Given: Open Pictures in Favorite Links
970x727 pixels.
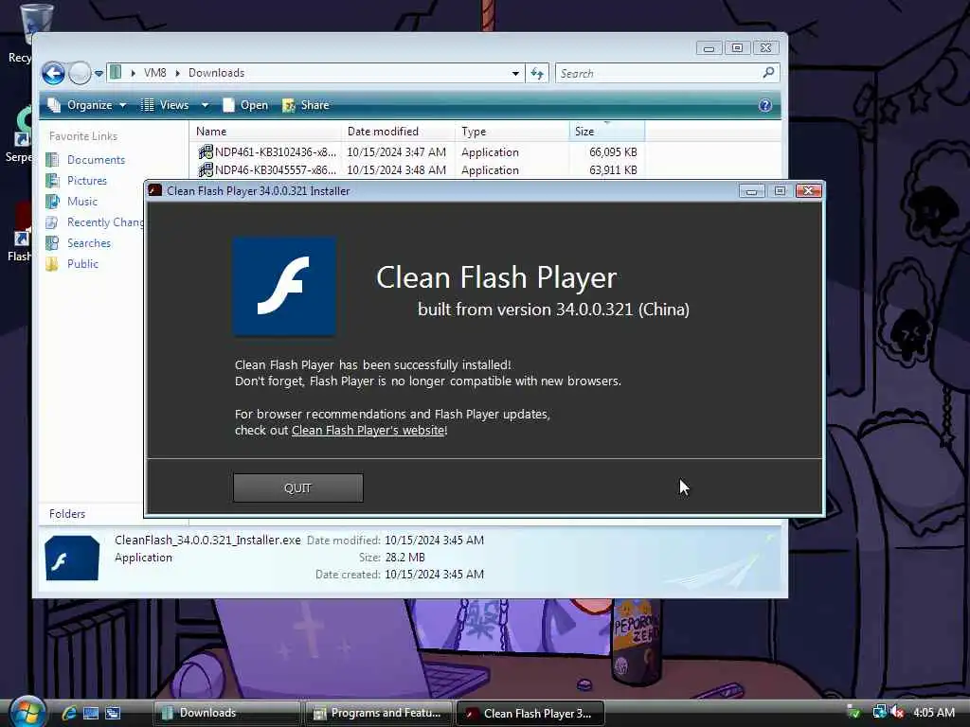Looking at the screenshot, I should coord(86,181).
